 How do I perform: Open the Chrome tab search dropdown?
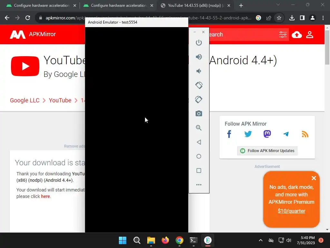coord(278,5)
